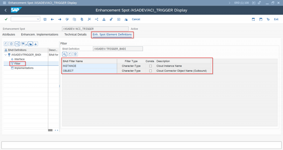Image resolution: width=283 pixels, height=150 pixels.
Task: Click magnifier details icon above filter table
Action: pos(65,54)
